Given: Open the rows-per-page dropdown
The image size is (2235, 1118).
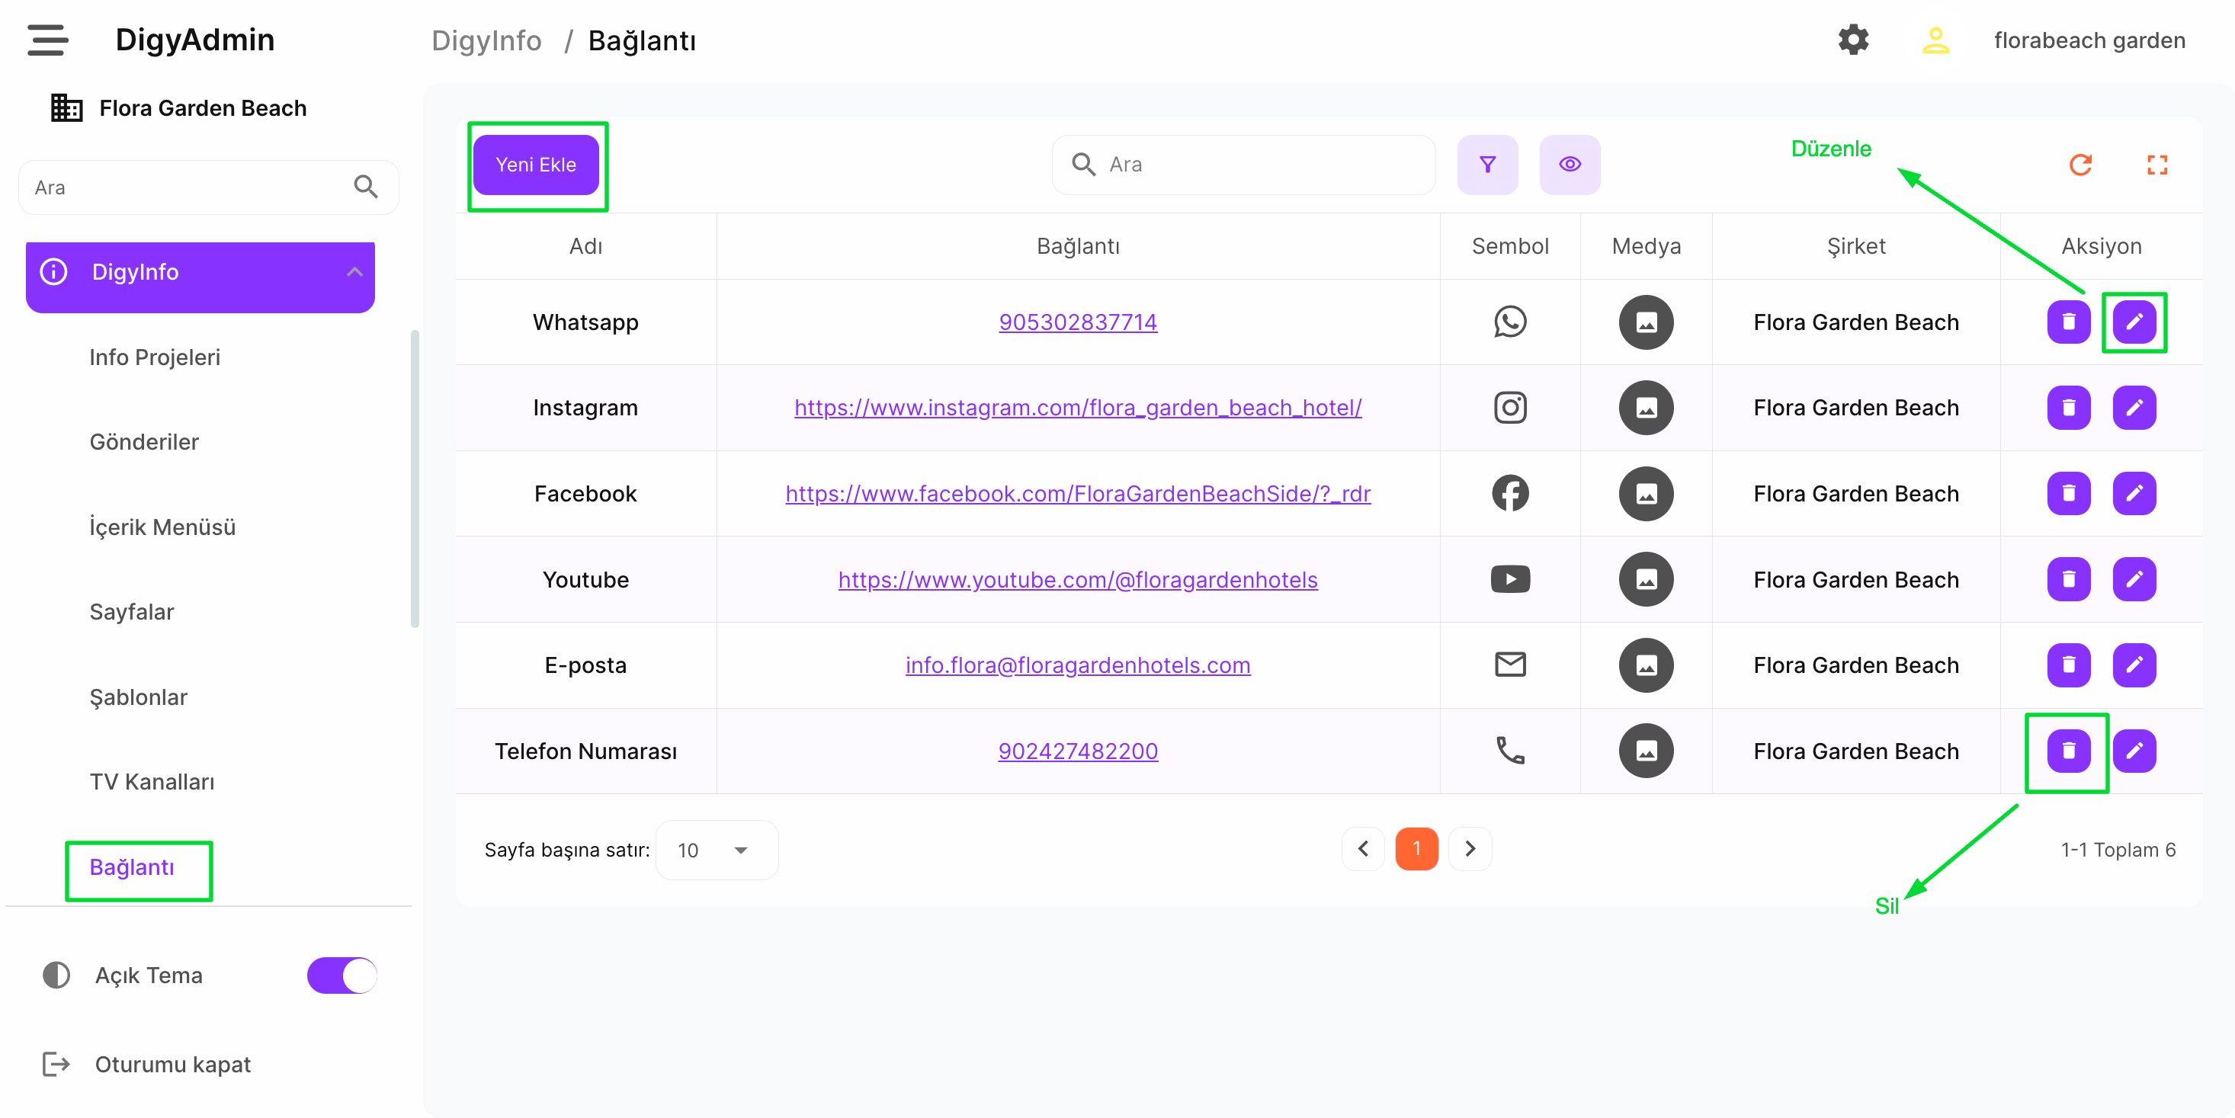Looking at the screenshot, I should click(x=716, y=850).
